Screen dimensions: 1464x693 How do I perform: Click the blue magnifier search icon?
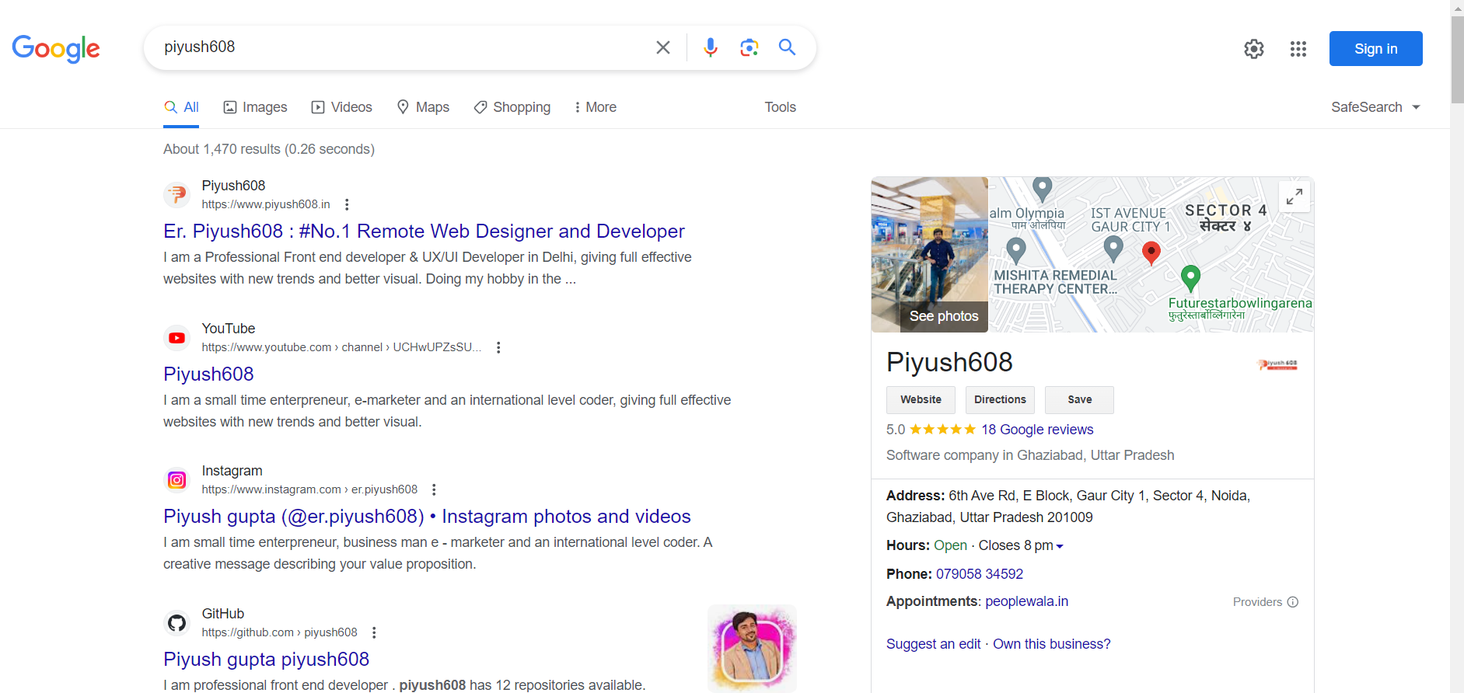(787, 47)
